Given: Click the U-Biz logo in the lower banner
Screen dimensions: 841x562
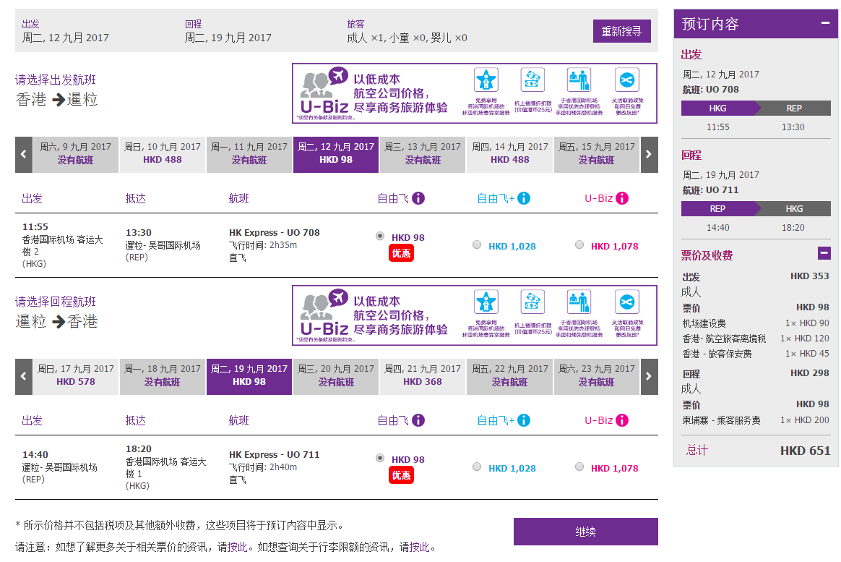Looking at the screenshot, I should (x=324, y=313).
